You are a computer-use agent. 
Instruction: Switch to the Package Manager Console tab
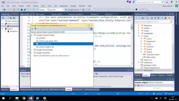[x=30, y=89]
